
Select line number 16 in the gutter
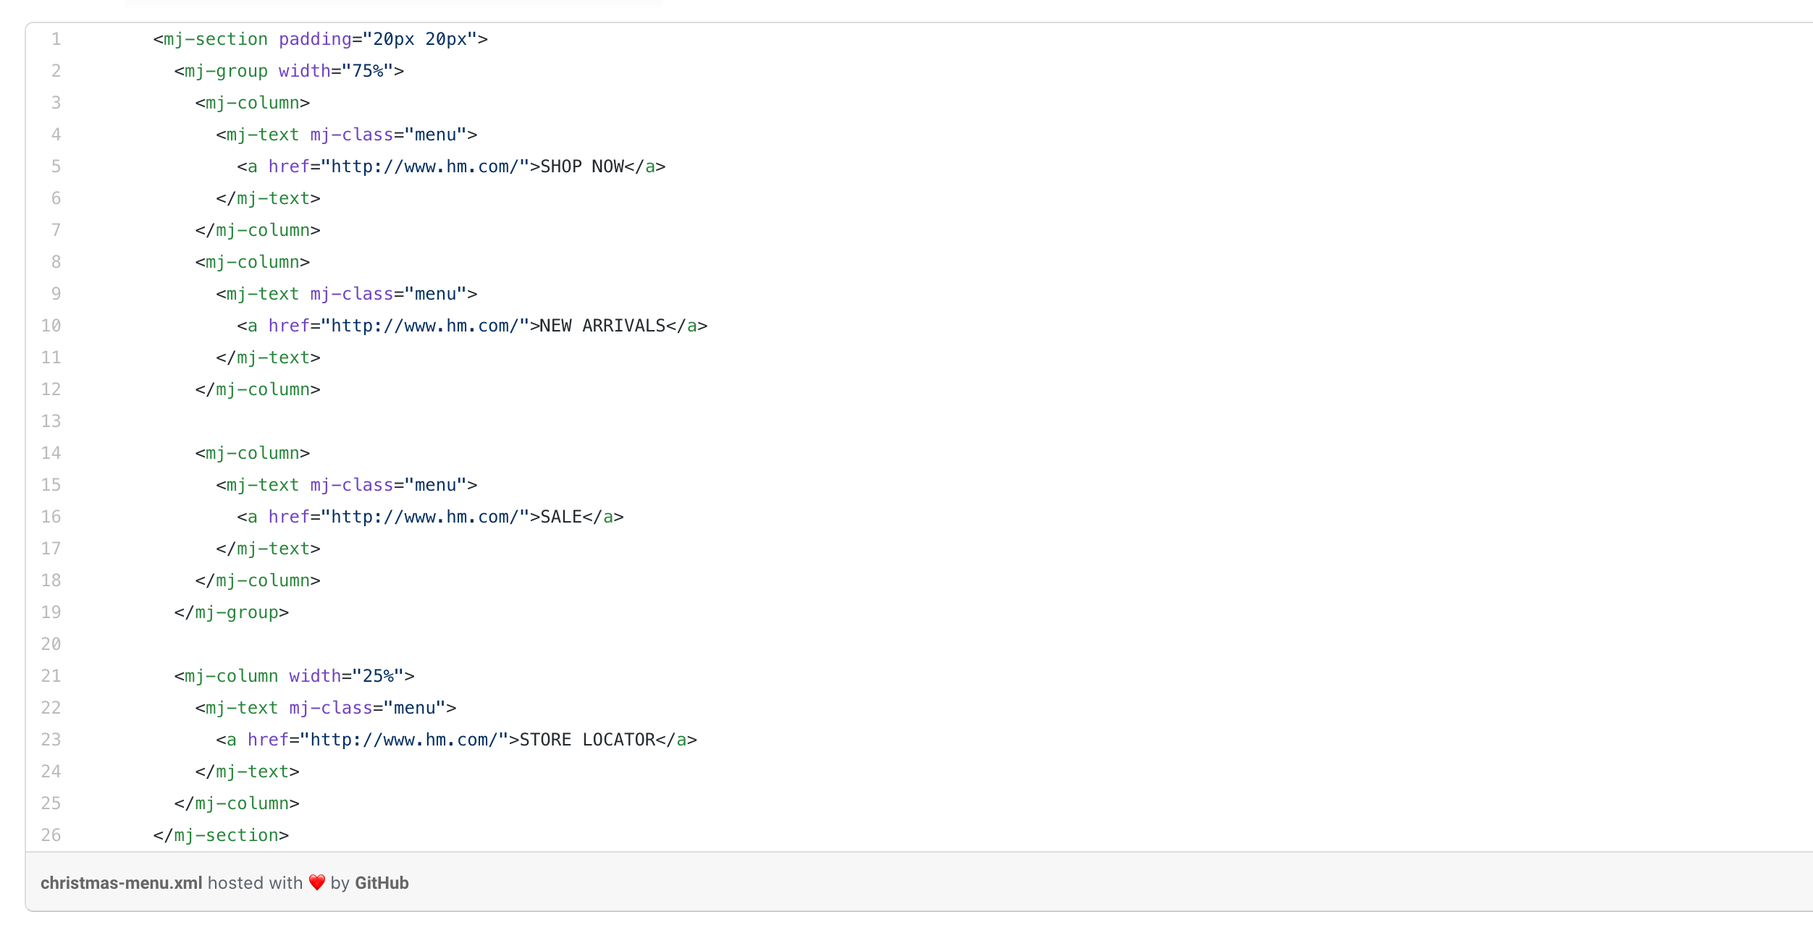click(51, 517)
